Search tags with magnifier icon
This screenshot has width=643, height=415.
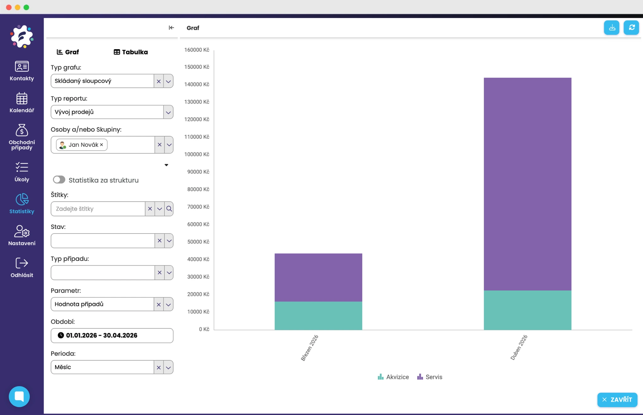pos(169,209)
